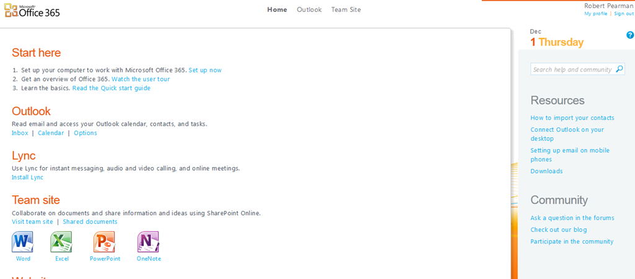
Task: Click Sign out in the header
Action: pos(624,14)
